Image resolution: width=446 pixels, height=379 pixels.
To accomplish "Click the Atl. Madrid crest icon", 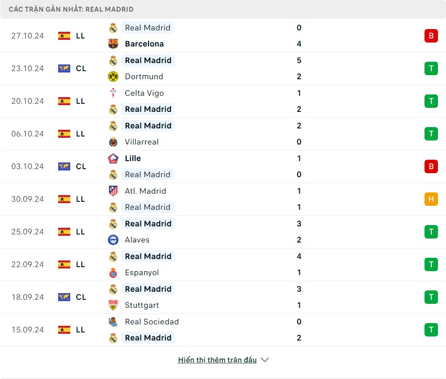I will (113, 191).
